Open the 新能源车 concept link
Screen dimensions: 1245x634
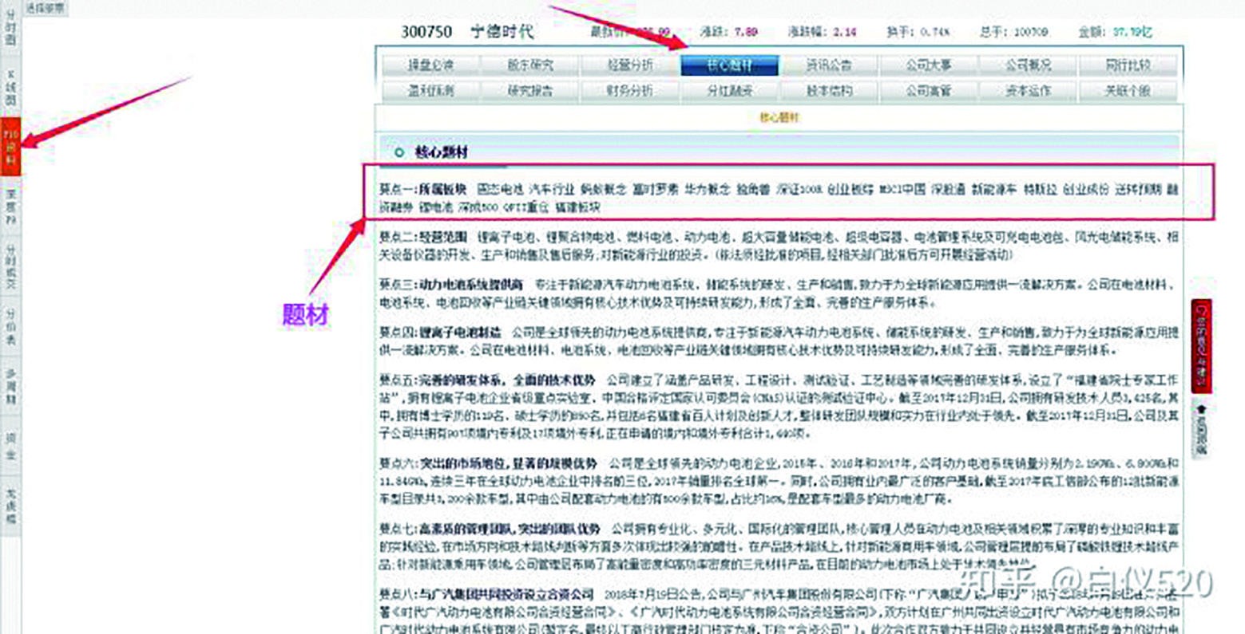(x=992, y=190)
